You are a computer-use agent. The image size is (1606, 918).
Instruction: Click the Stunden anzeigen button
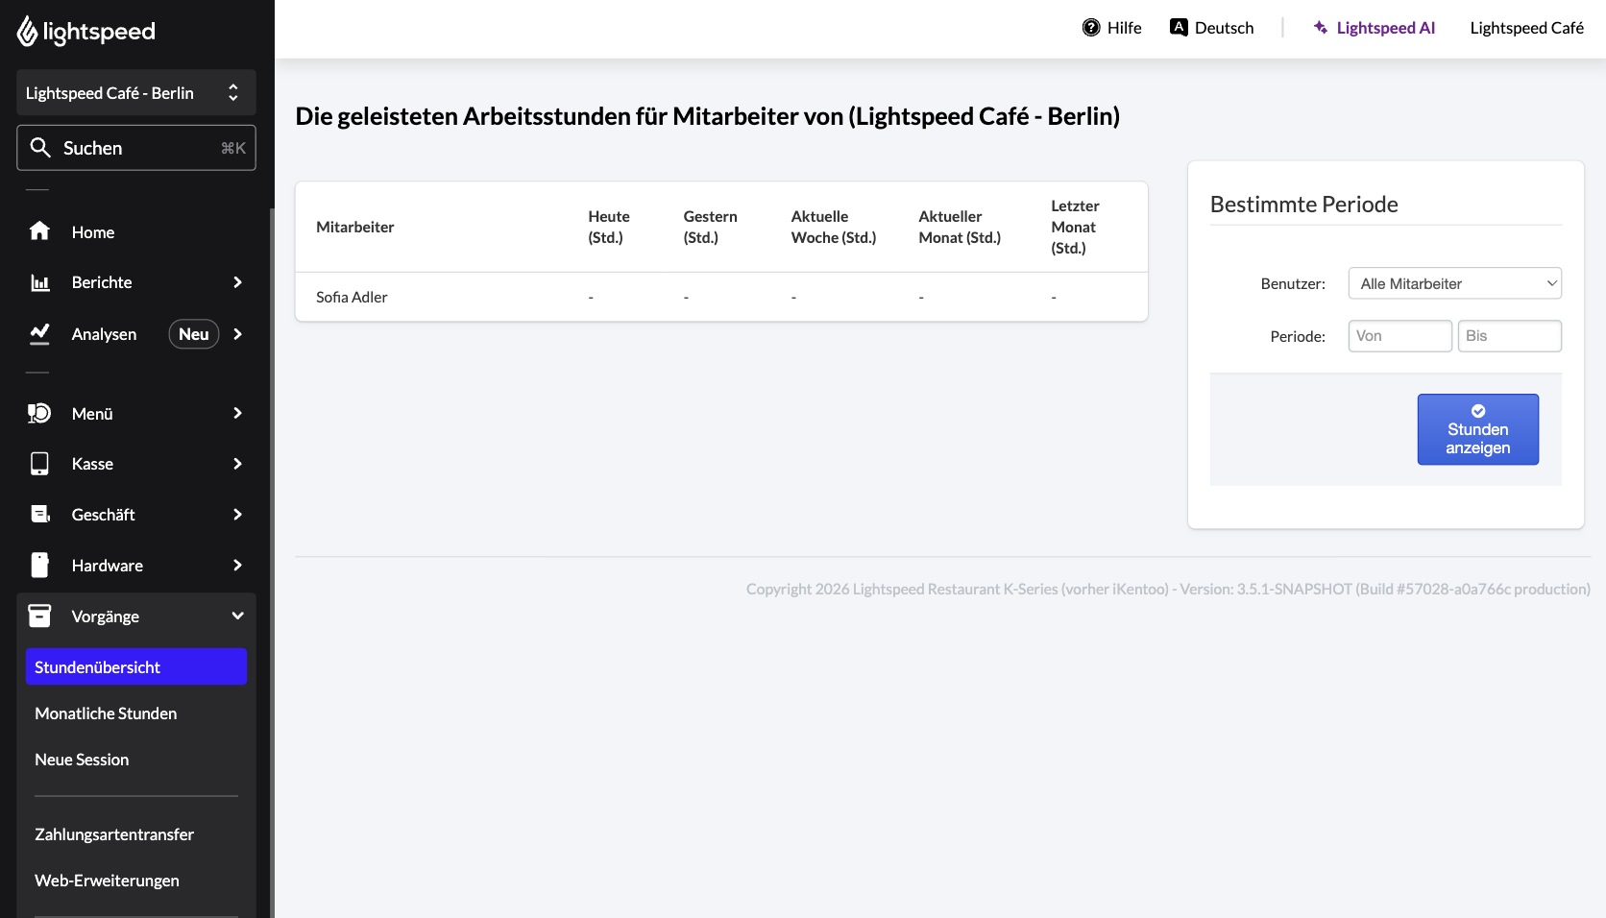[1477, 429]
